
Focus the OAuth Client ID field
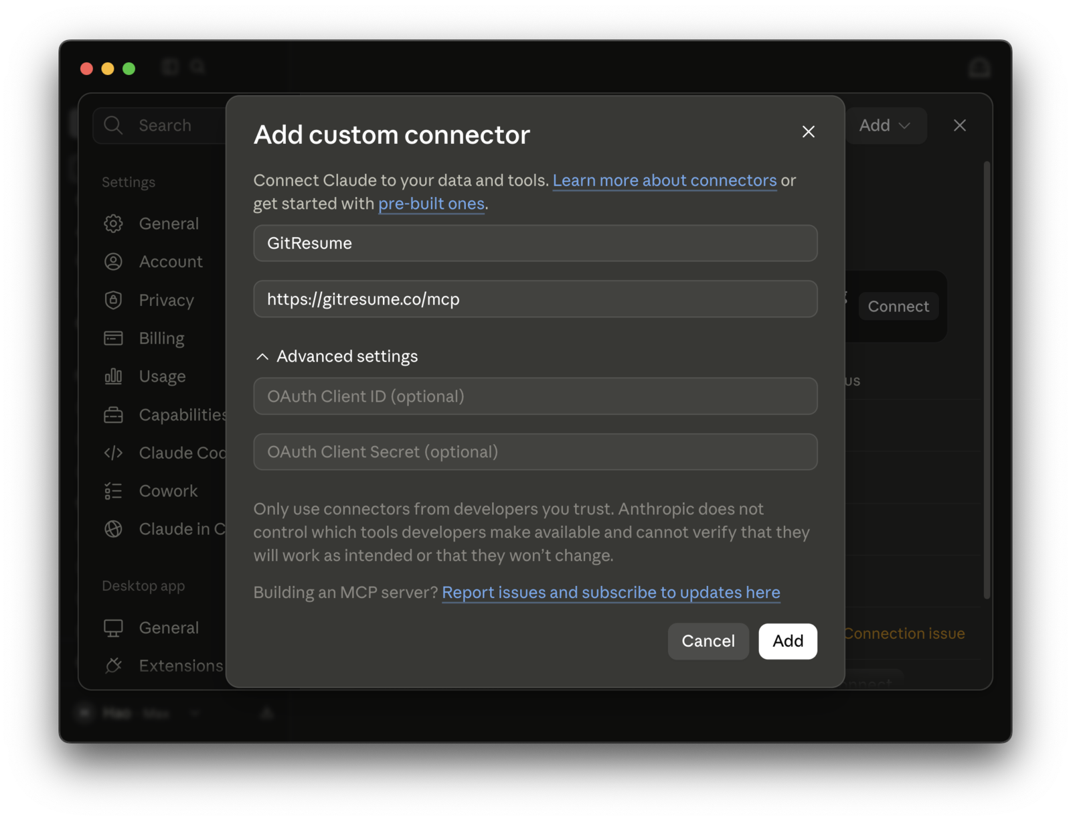coord(535,396)
